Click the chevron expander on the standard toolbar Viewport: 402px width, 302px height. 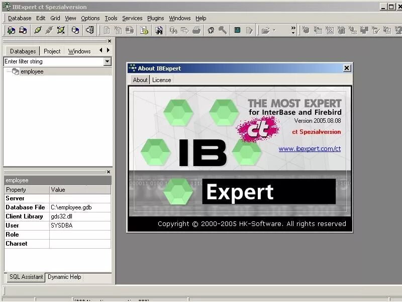(292, 28)
